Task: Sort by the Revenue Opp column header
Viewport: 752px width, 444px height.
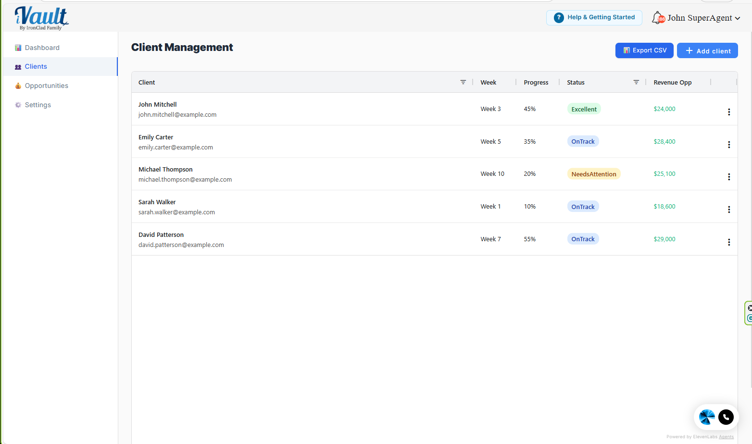Action: [673, 82]
